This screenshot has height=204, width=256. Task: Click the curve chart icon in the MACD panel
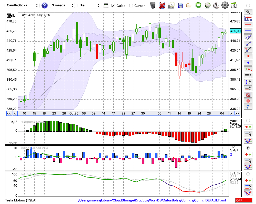click(248, 141)
